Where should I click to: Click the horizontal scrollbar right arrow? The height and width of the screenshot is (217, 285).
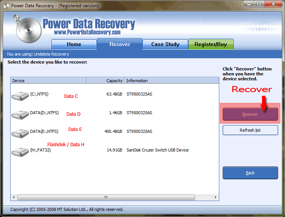pyautogui.click(x=215, y=197)
